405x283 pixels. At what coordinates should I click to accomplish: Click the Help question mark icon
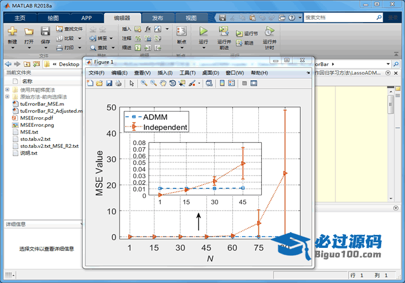[x=292, y=18]
